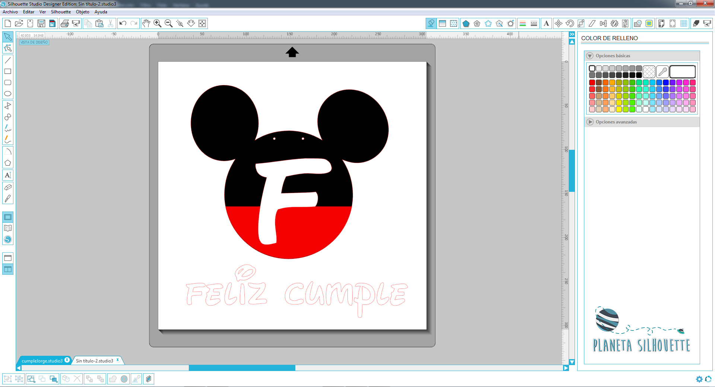This screenshot has width=715, height=387.
Task: Collapse Opciones básicas section
Action: (x=590, y=56)
